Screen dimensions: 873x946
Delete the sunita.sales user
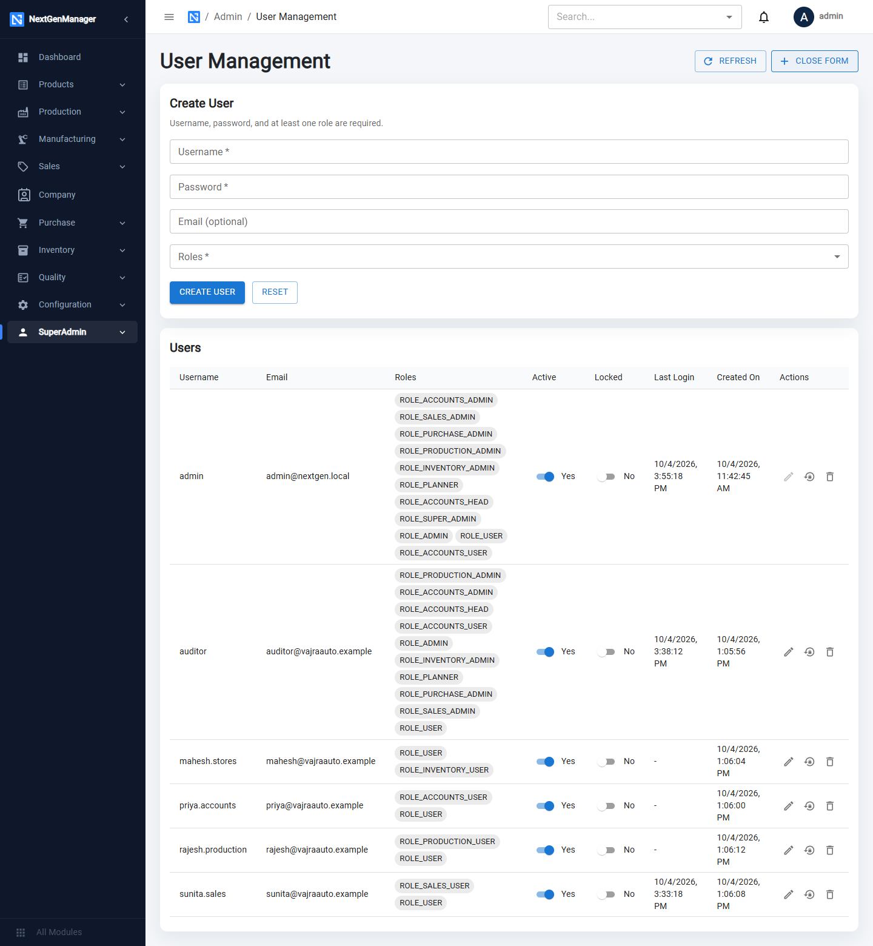click(830, 894)
